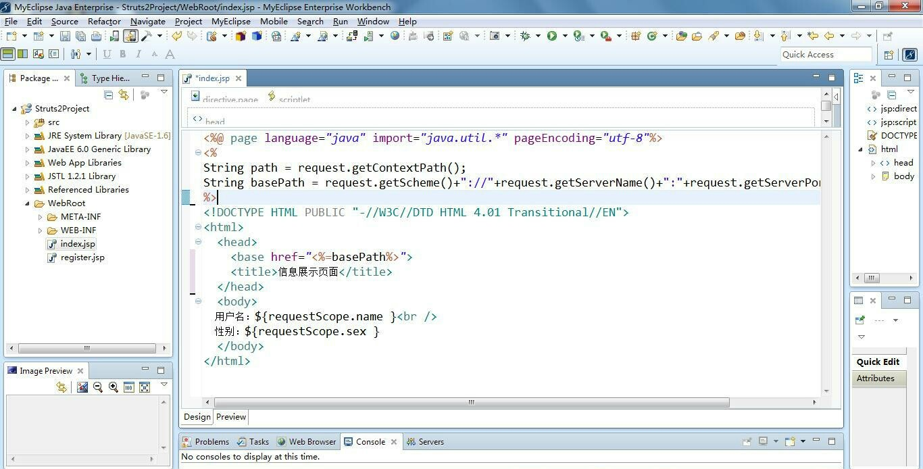Toggle the vertical split layout button
The image size is (923, 469).
tap(22, 53)
